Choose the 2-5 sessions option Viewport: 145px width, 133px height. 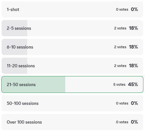72,28
